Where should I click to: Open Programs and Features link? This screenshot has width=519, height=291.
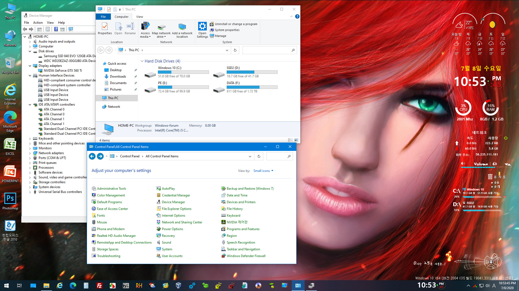point(243,229)
